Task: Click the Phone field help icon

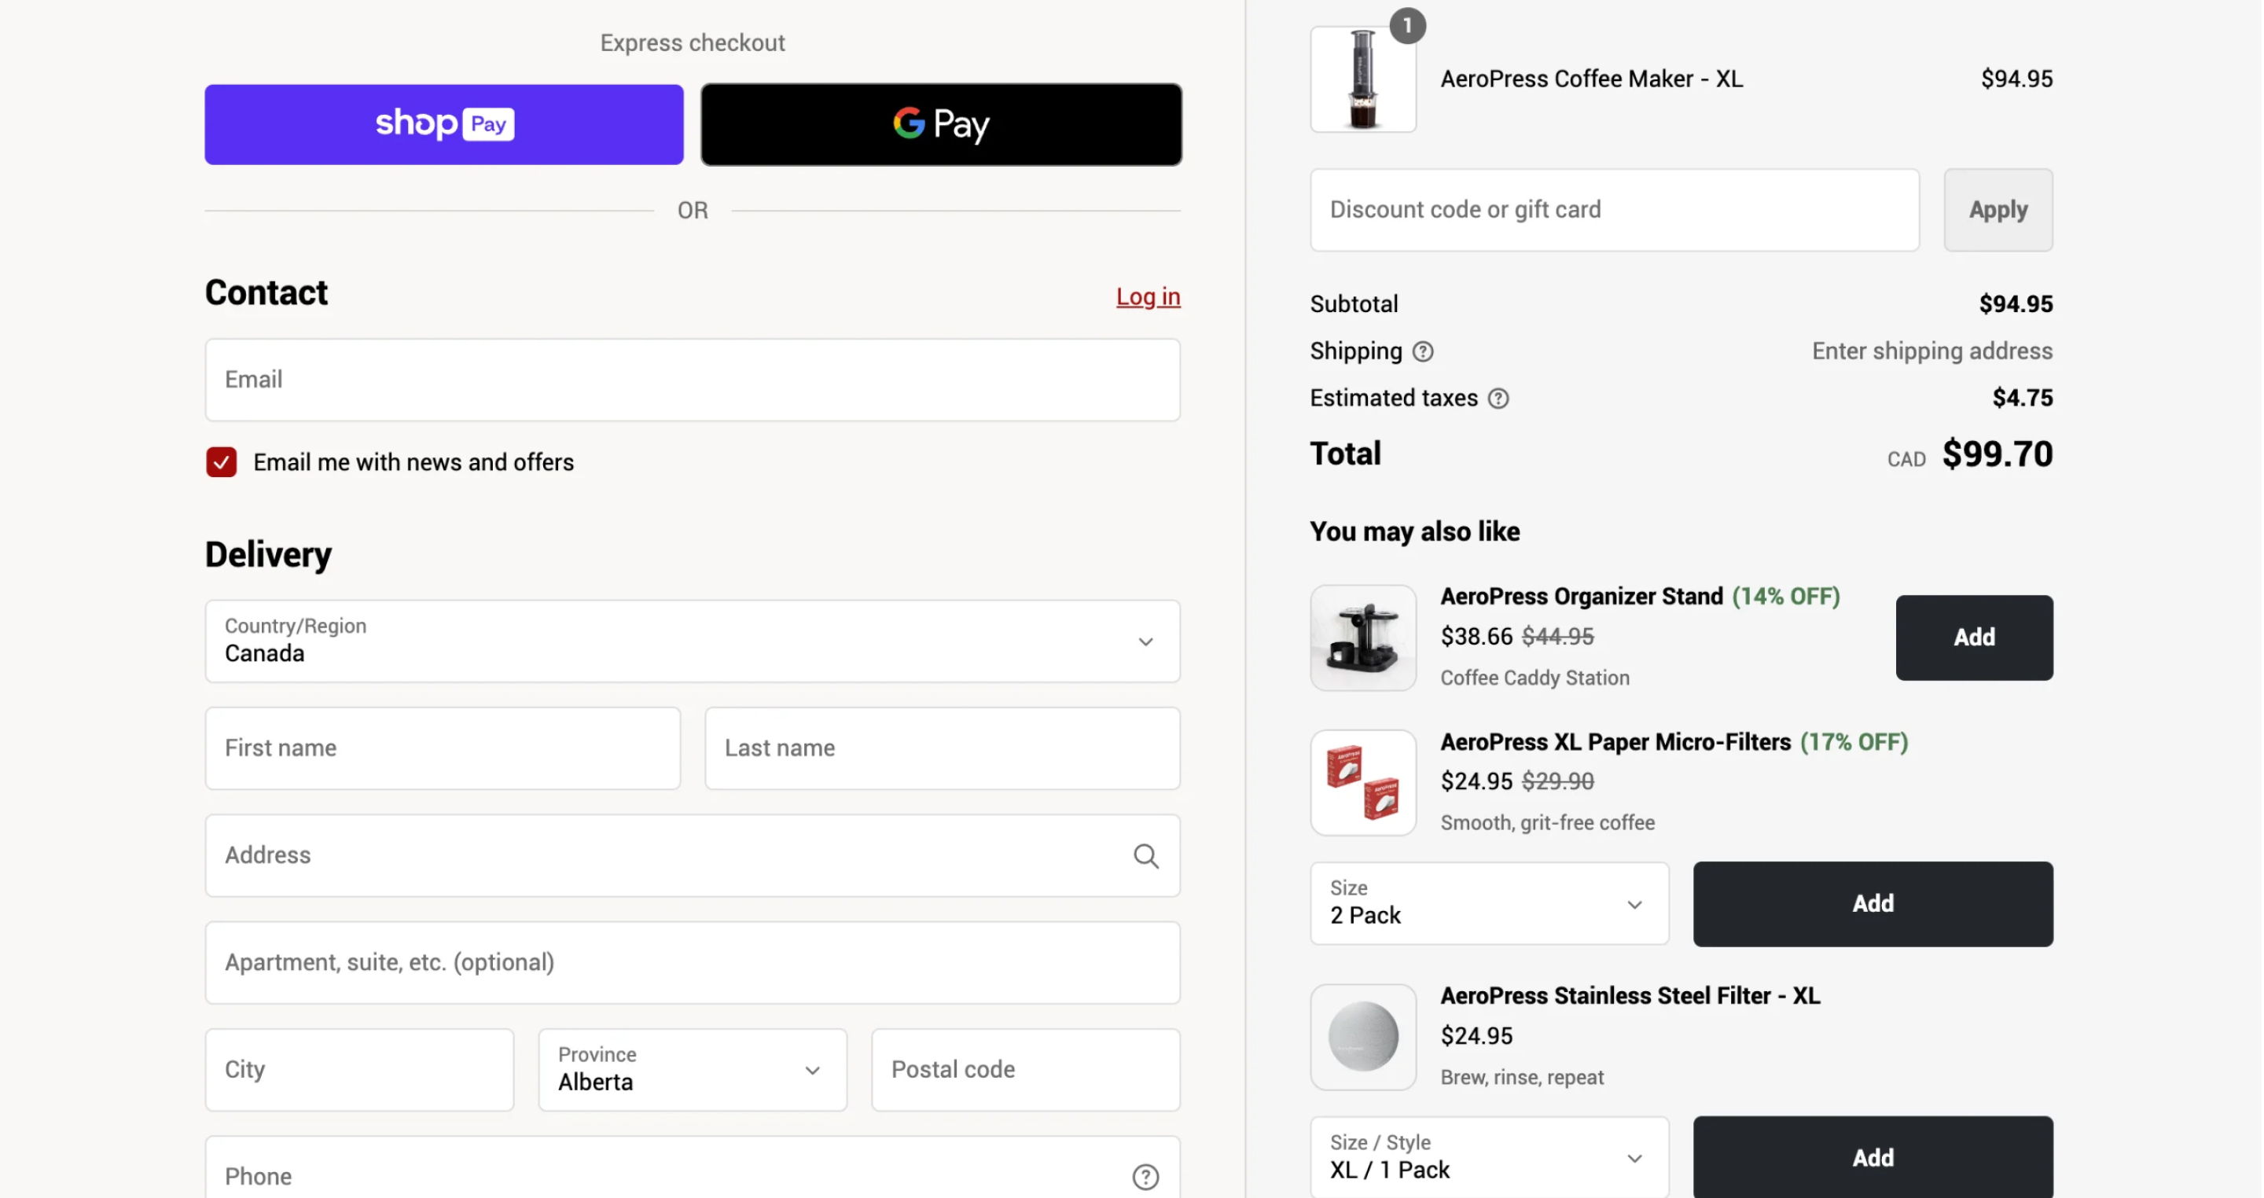Action: [1145, 1177]
